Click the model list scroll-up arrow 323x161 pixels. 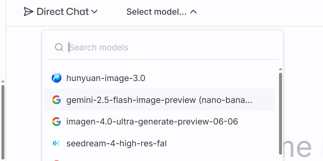(x=280, y=69)
